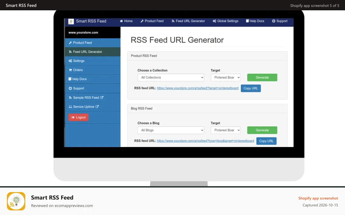Open the Product feed Target dropdown

pos(225,77)
